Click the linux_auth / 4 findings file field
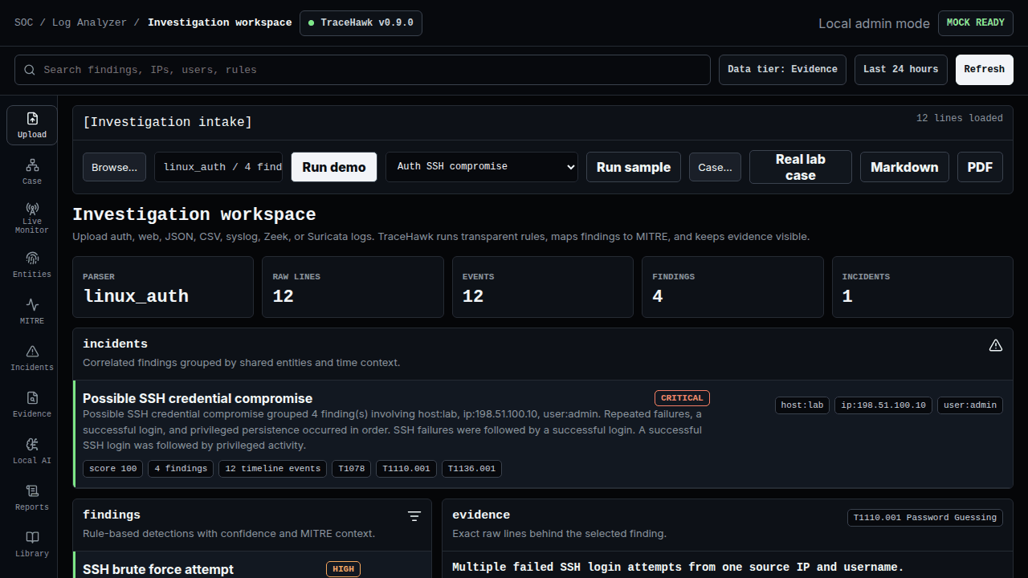The height and width of the screenshot is (578, 1028). (x=218, y=167)
